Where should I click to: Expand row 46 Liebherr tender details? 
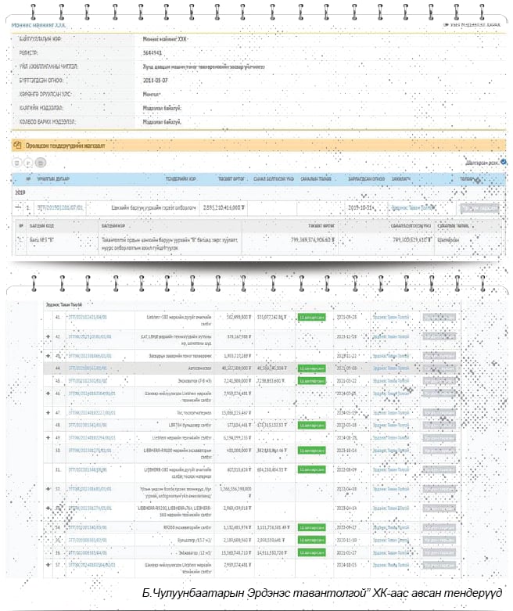[x=48, y=395]
